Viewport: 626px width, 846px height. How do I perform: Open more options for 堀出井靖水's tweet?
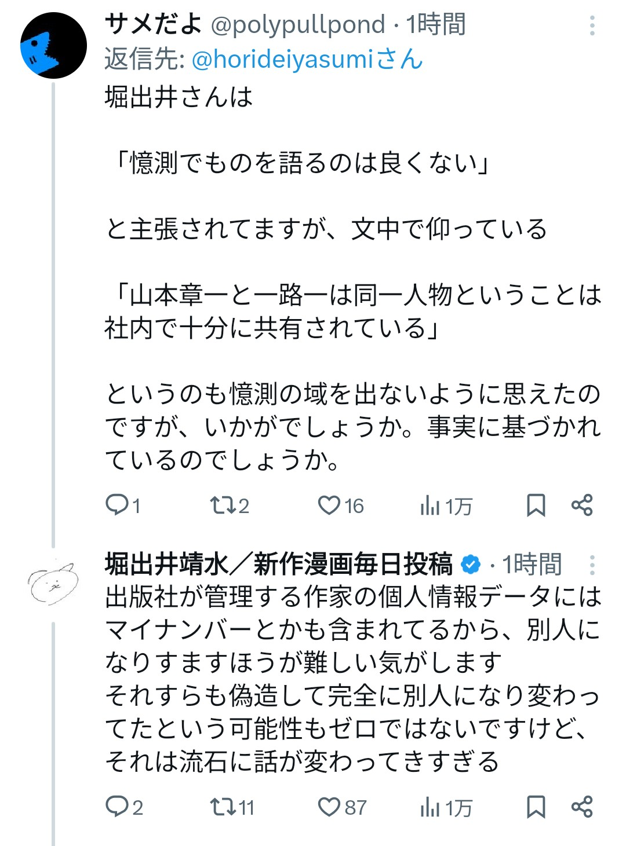point(592,565)
